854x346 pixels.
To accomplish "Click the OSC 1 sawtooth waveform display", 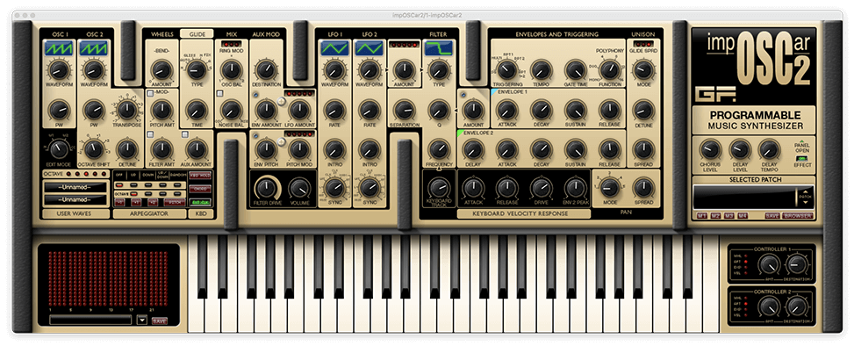I will [59, 49].
